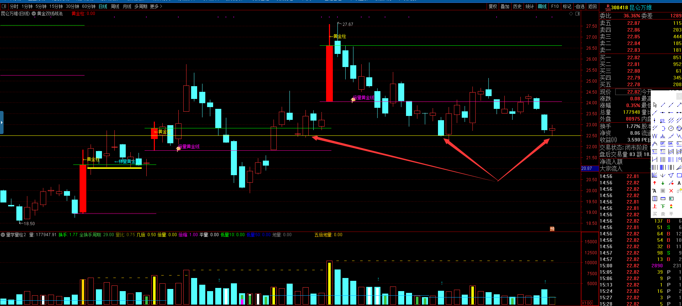Click the 平 close-position button in palette

click(x=671, y=214)
